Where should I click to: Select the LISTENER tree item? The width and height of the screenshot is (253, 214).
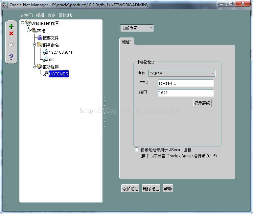[x=58, y=74]
